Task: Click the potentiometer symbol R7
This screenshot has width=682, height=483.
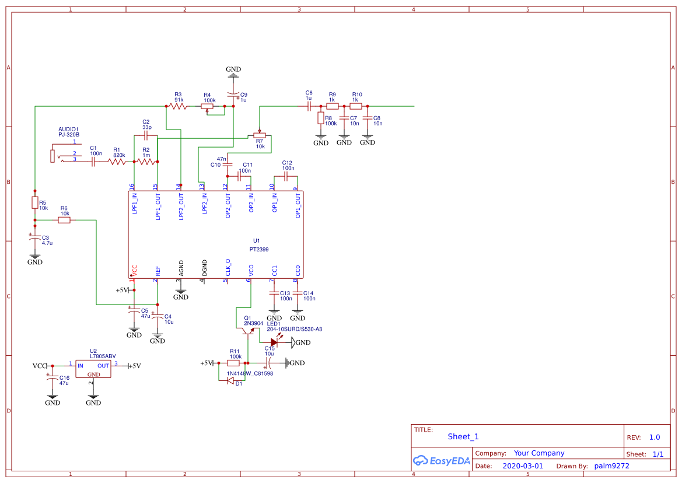Action: [x=261, y=135]
